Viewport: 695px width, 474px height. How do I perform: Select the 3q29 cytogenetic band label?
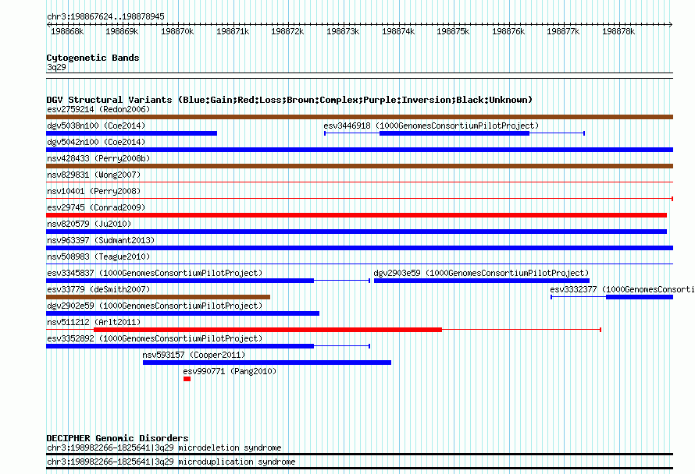pyautogui.click(x=56, y=67)
